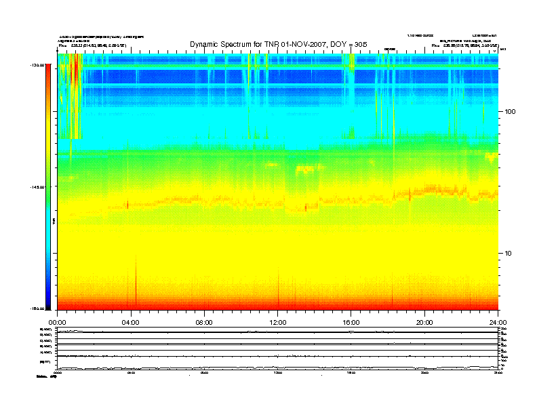Click the '08:00' large time axis label

click(204, 323)
